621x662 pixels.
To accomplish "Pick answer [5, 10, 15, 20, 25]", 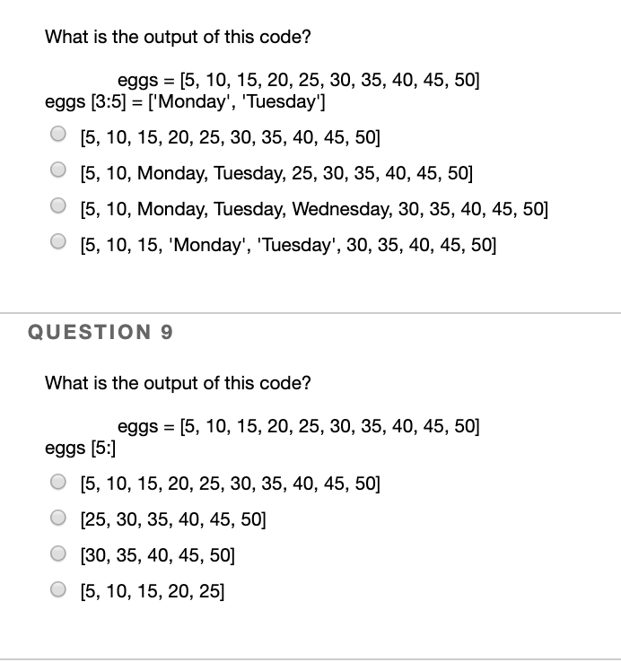I will click(57, 588).
